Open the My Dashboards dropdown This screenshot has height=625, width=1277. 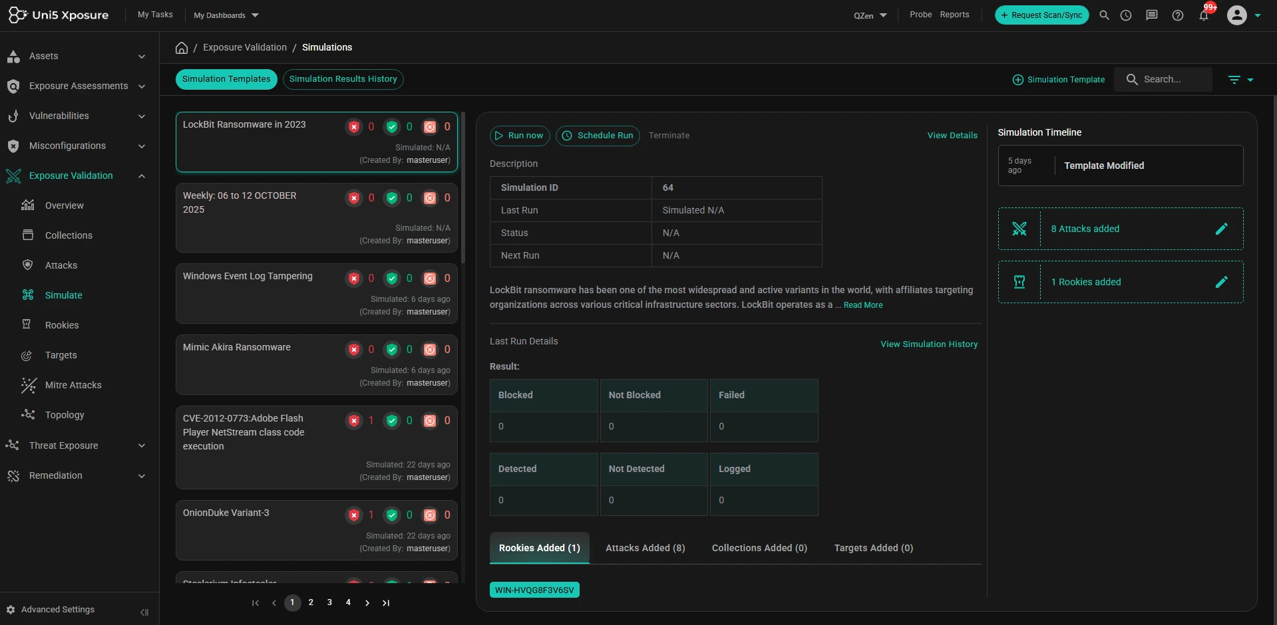coord(226,15)
